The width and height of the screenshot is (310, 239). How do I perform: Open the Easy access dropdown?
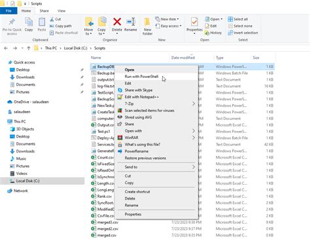pos(168,26)
